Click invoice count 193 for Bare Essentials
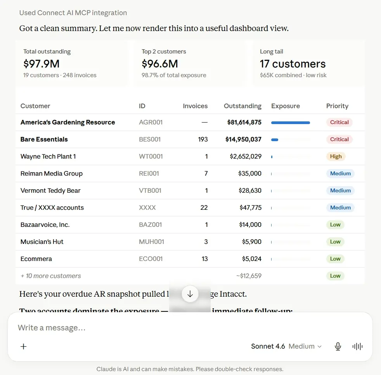The height and width of the screenshot is (375, 381). click(203, 139)
